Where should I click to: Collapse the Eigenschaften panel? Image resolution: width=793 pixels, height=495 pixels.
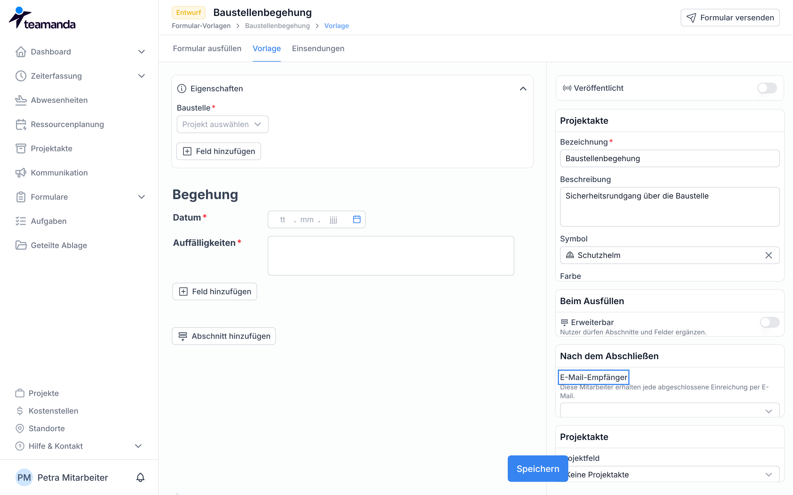point(523,89)
